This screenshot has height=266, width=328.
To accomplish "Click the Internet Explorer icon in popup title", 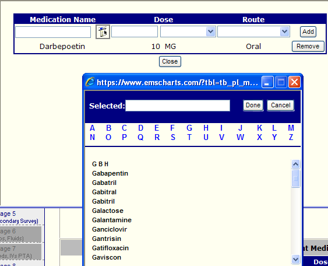I will click(90, 82).
